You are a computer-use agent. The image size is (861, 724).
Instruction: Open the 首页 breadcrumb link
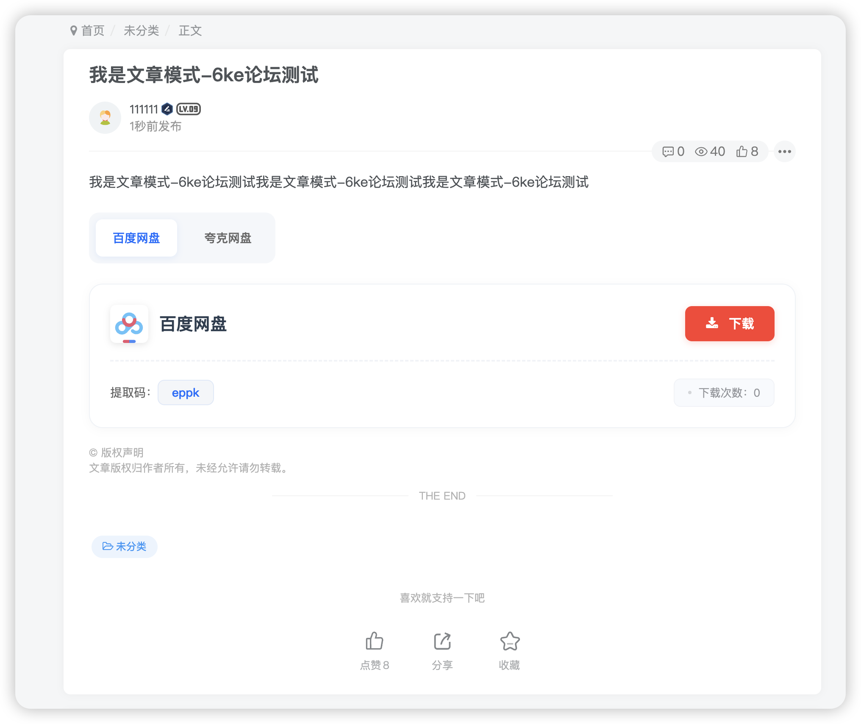click(x=93, y=30)
